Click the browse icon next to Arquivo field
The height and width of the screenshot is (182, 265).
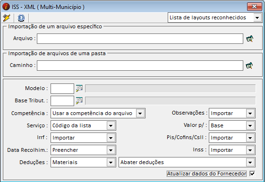[x=249, y=39]
